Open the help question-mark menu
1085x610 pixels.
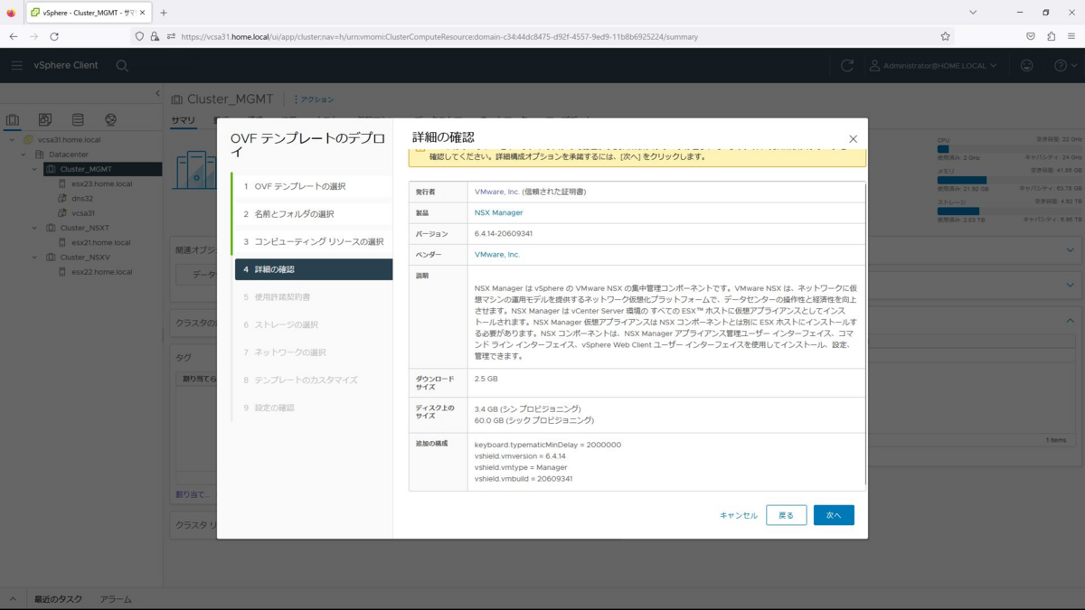pos(1065,66)
